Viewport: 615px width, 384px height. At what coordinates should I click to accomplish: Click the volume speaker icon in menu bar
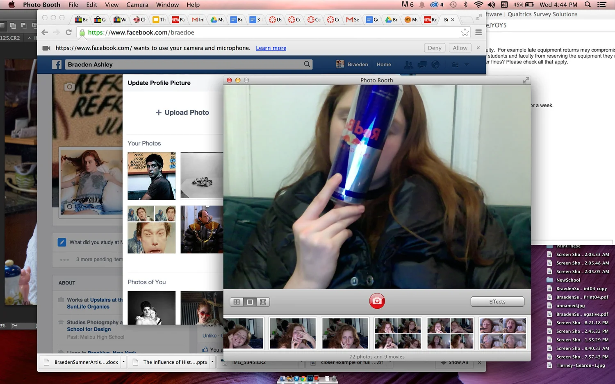(x=491, y=5)
